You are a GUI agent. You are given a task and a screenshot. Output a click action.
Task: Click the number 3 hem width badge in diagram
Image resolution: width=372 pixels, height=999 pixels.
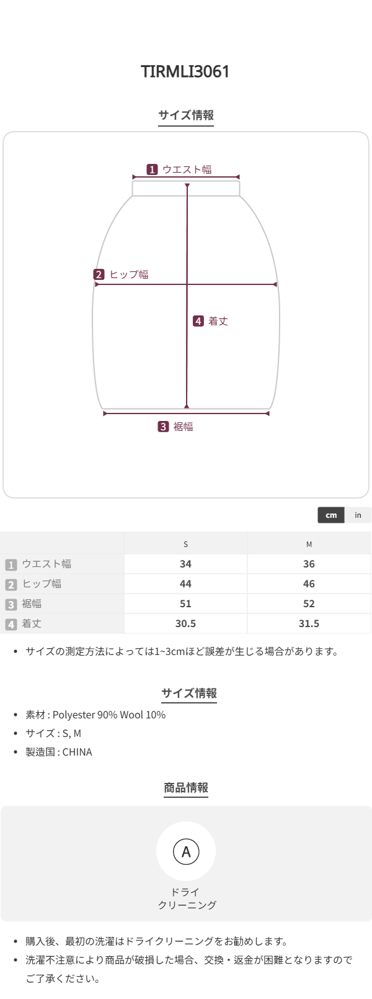(x=163, y=427)
